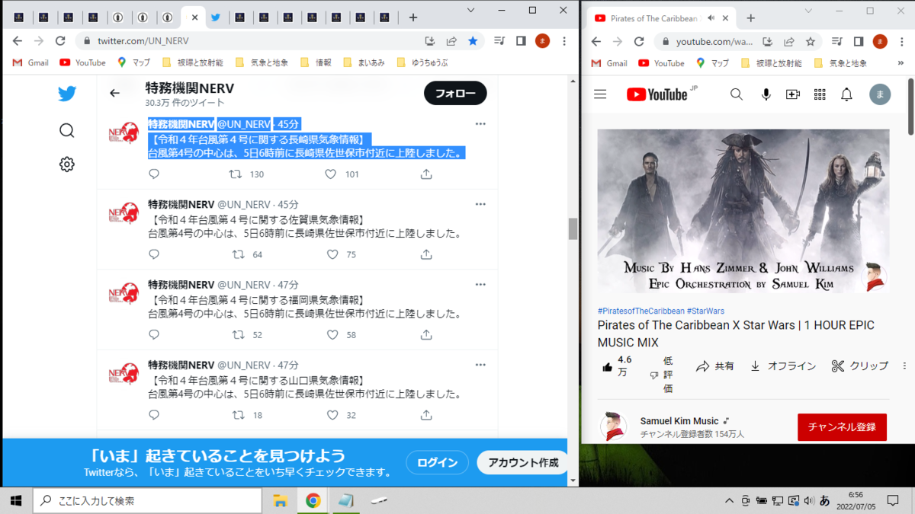Mute the Pirates of The Caribbean tab audio
The width and height of the screenshot is (915, 514).
coord(711,18)
